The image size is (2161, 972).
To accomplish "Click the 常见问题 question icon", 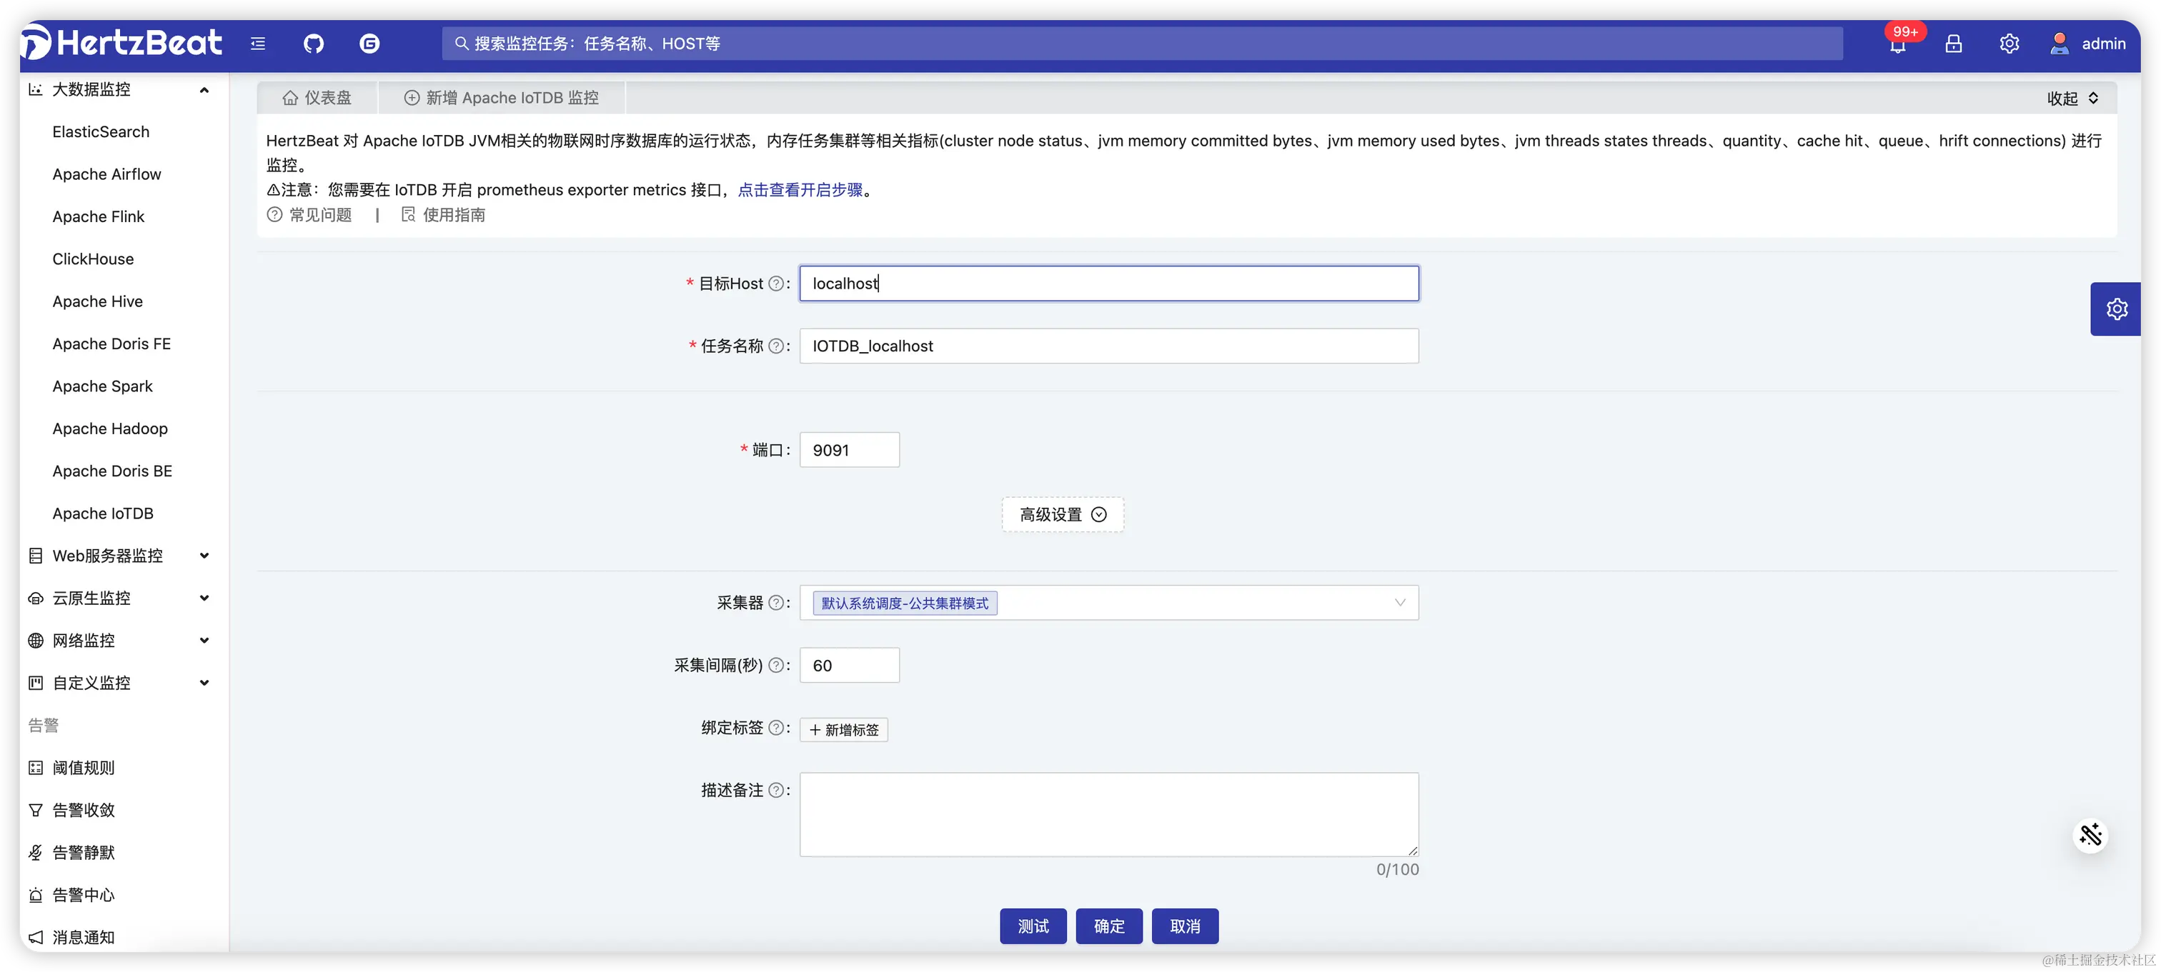I will [x=274, y=215].
